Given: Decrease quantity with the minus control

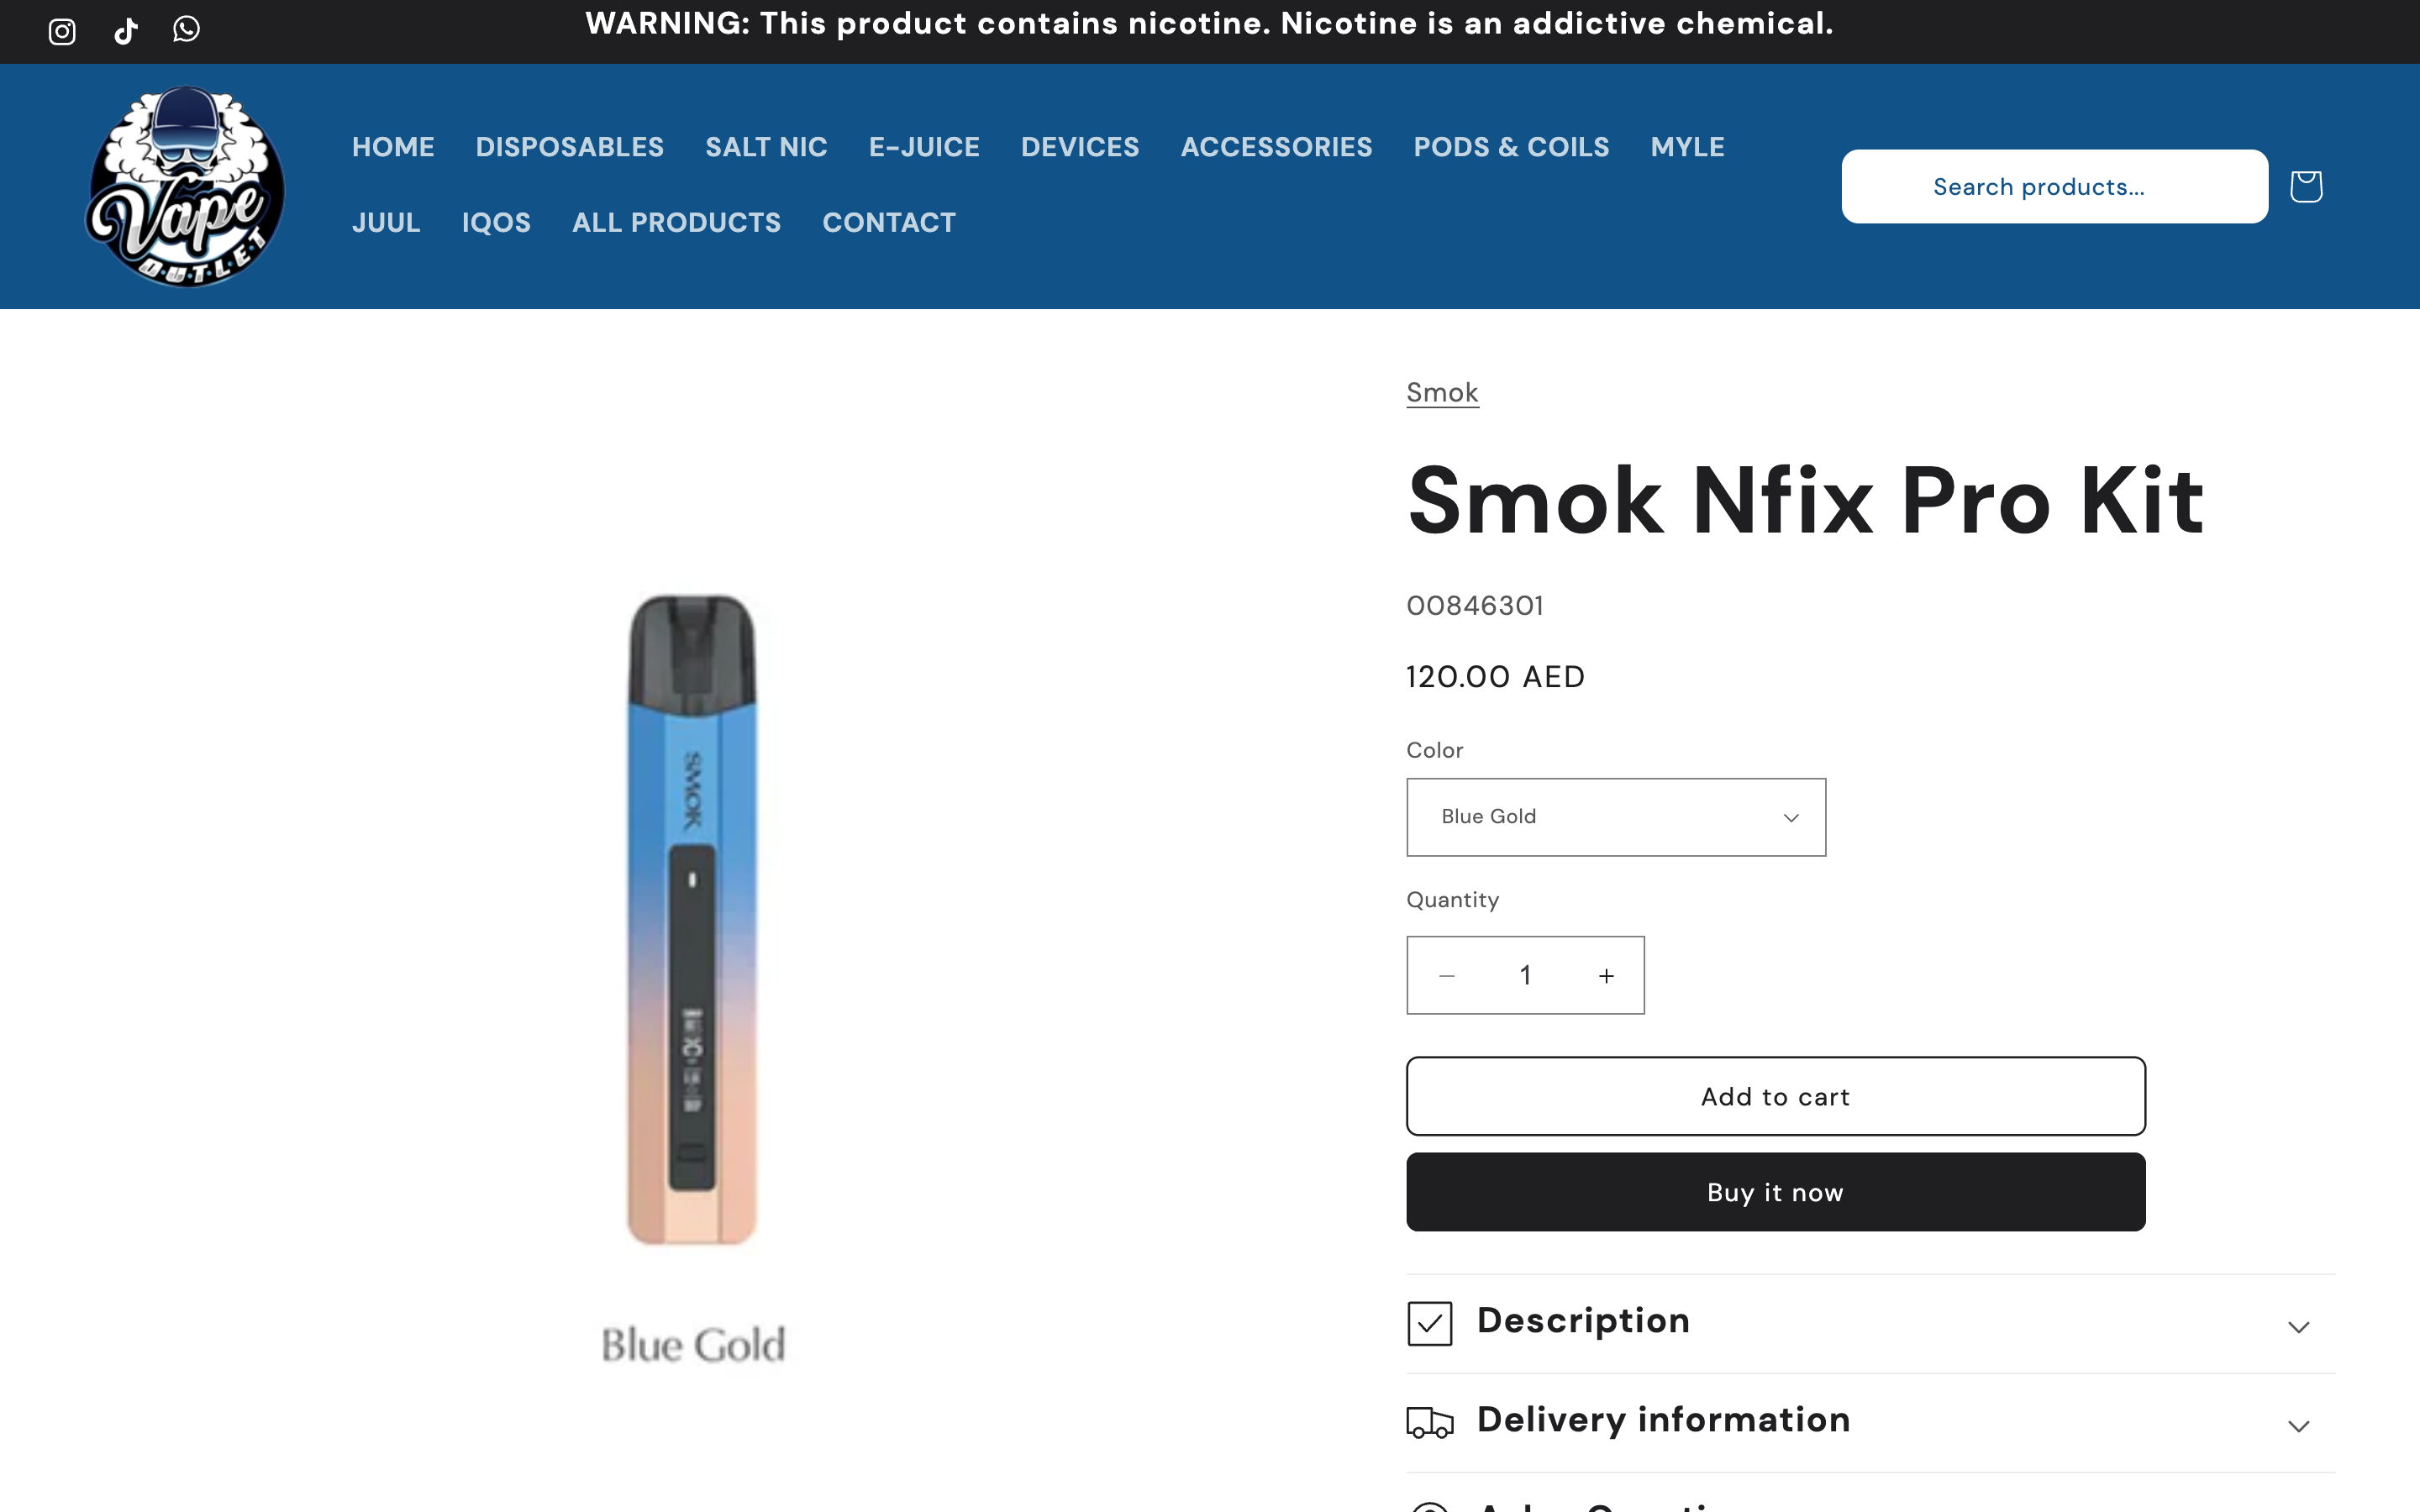Looking at the screenshot, I should [x=1447, y=975].
